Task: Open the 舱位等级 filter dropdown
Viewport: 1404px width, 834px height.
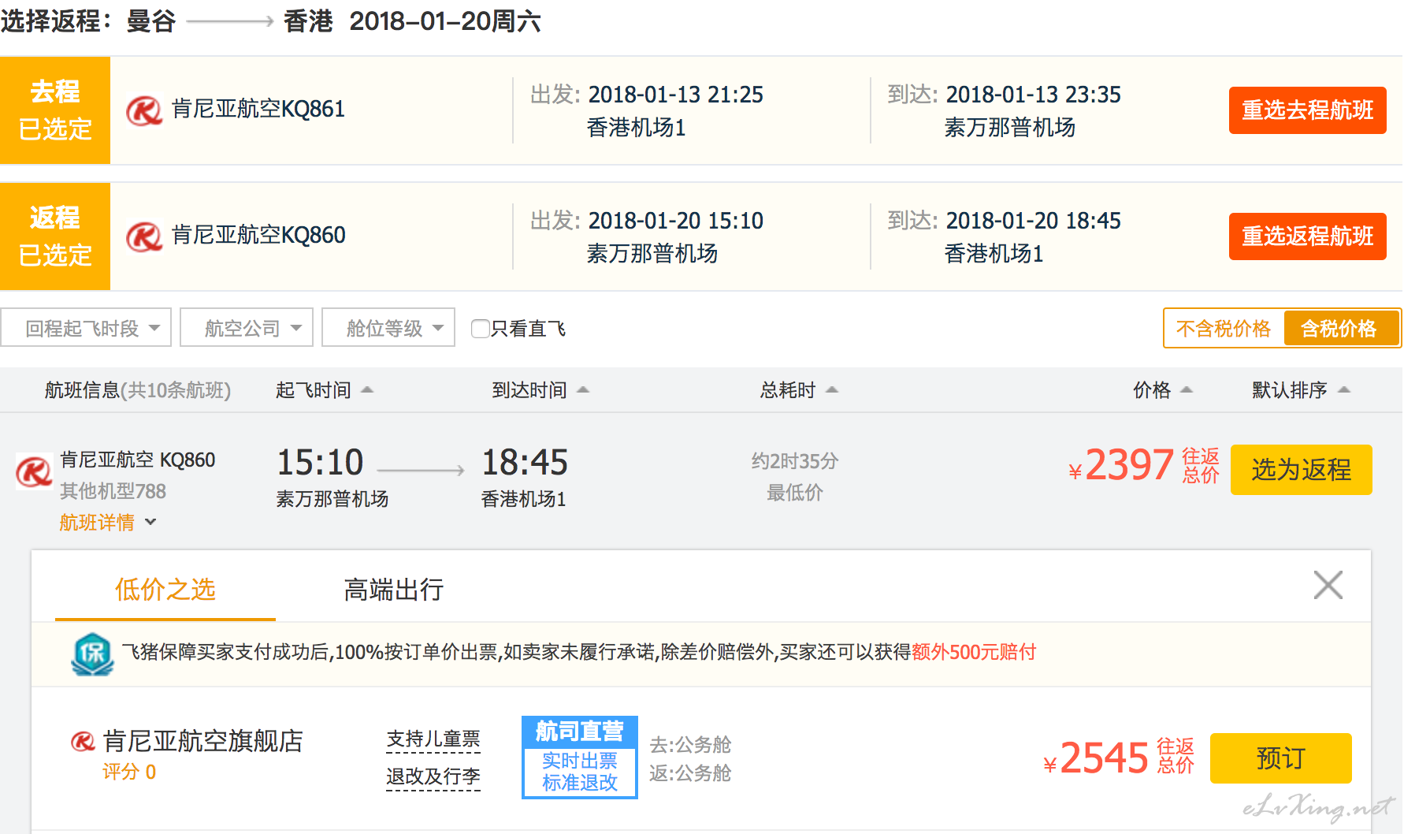Action: click(x=388, y=327)
